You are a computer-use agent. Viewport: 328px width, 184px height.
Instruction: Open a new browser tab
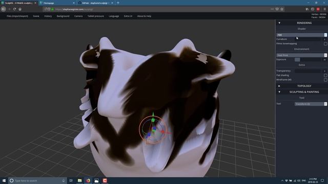pyautogui.click(x=118, y=3)
